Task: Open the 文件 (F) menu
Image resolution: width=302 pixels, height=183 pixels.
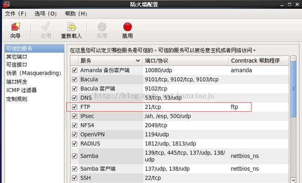Action: 16,13
